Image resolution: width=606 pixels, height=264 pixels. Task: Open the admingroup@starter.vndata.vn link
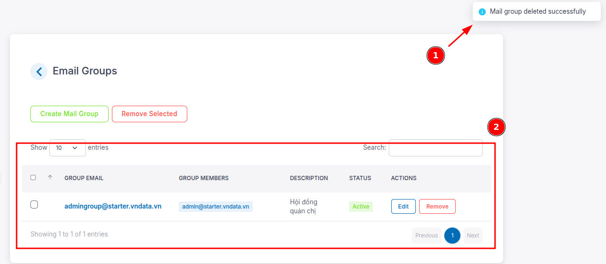click(x=113, y=206)
